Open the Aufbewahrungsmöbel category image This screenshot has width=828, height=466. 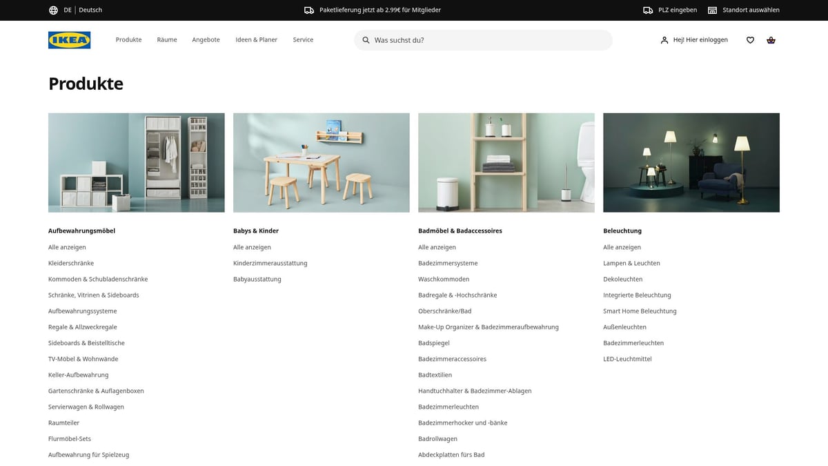[x=136, y=162]
